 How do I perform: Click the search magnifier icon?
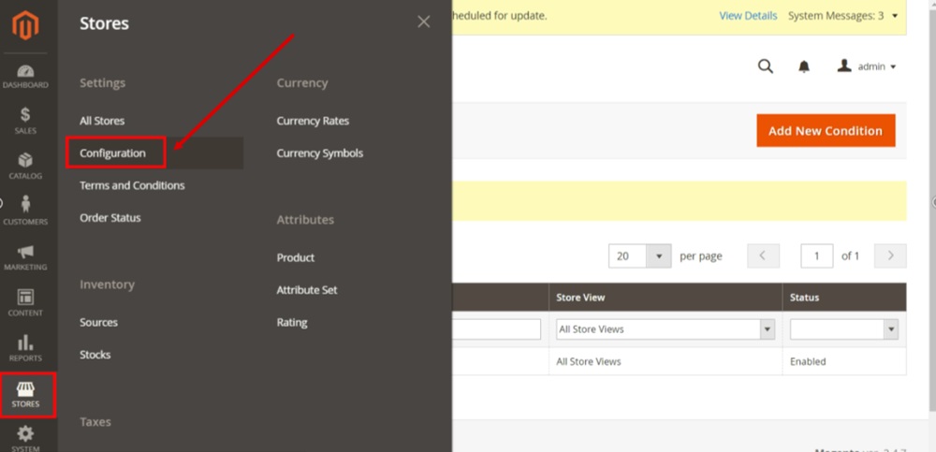coord(765,66)
